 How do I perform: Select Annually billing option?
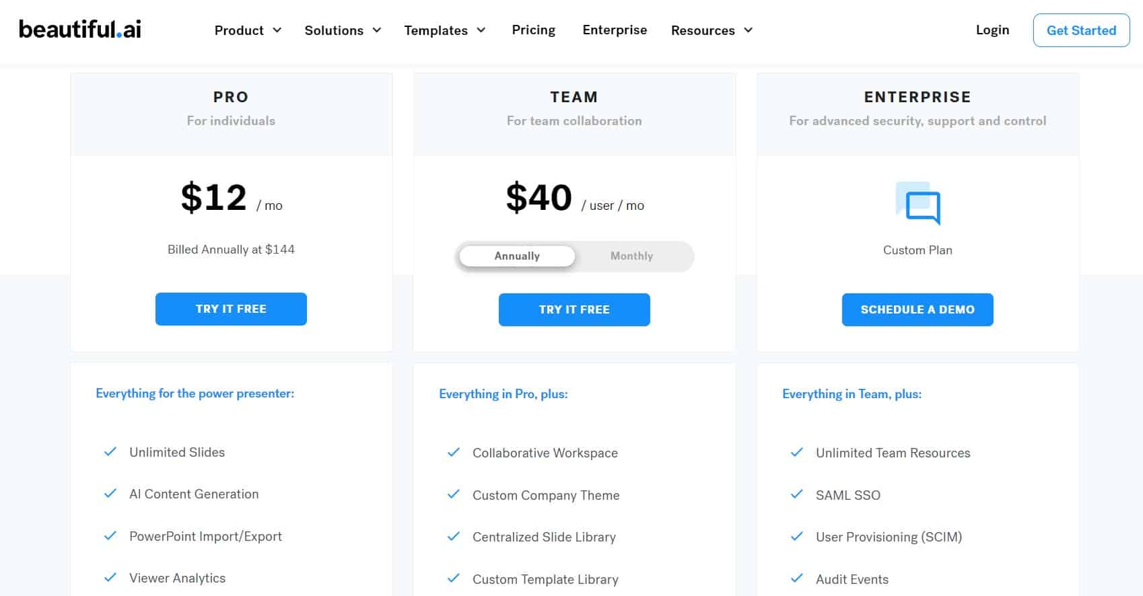517,256
